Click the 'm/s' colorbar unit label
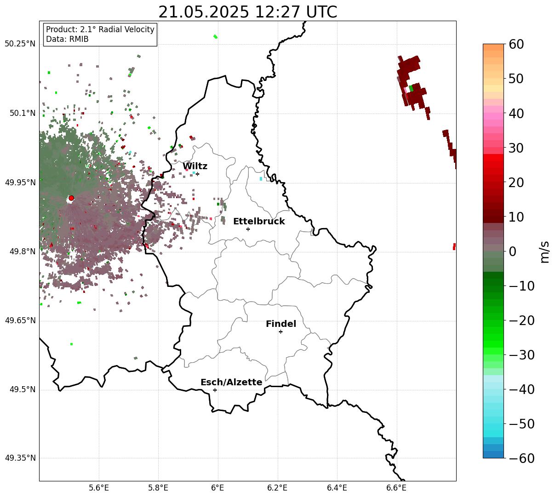 point(544,251)
